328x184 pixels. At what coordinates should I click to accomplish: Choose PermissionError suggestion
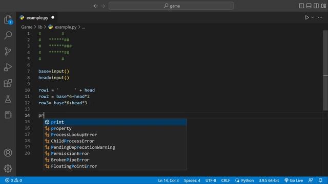(x=115, y=153)
